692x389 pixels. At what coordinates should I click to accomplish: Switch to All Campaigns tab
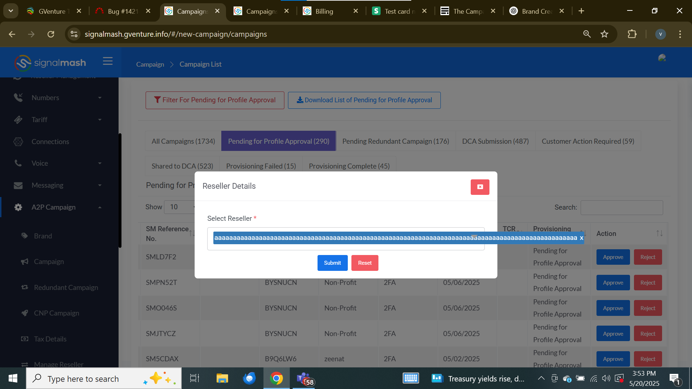(183, 141)
